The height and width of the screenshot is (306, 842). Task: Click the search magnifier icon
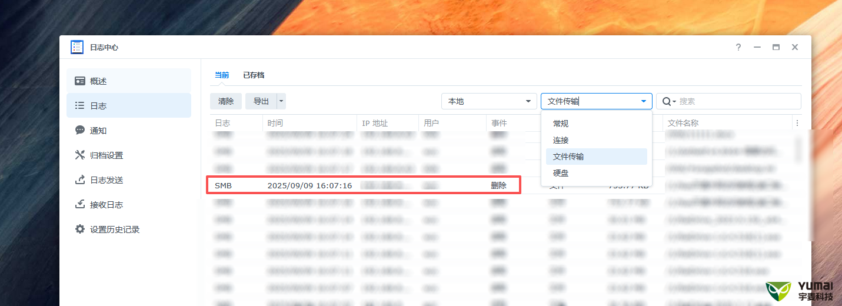tap(668, 101)
